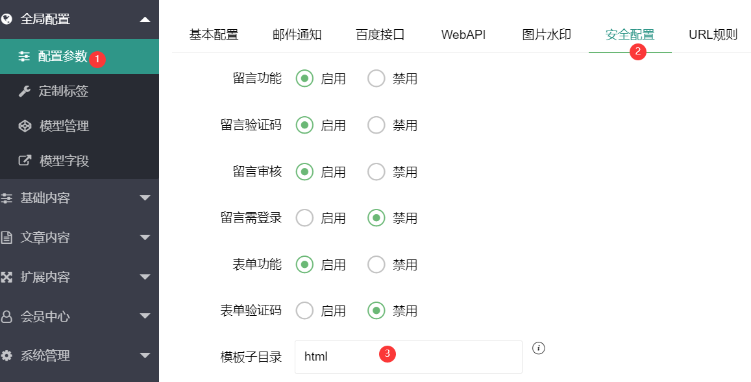Click the sliders icon next to 配置参数

pos(24,56)
